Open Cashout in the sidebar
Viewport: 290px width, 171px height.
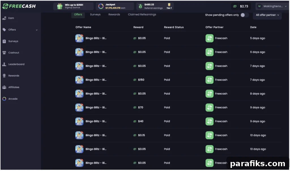point(14,53)
